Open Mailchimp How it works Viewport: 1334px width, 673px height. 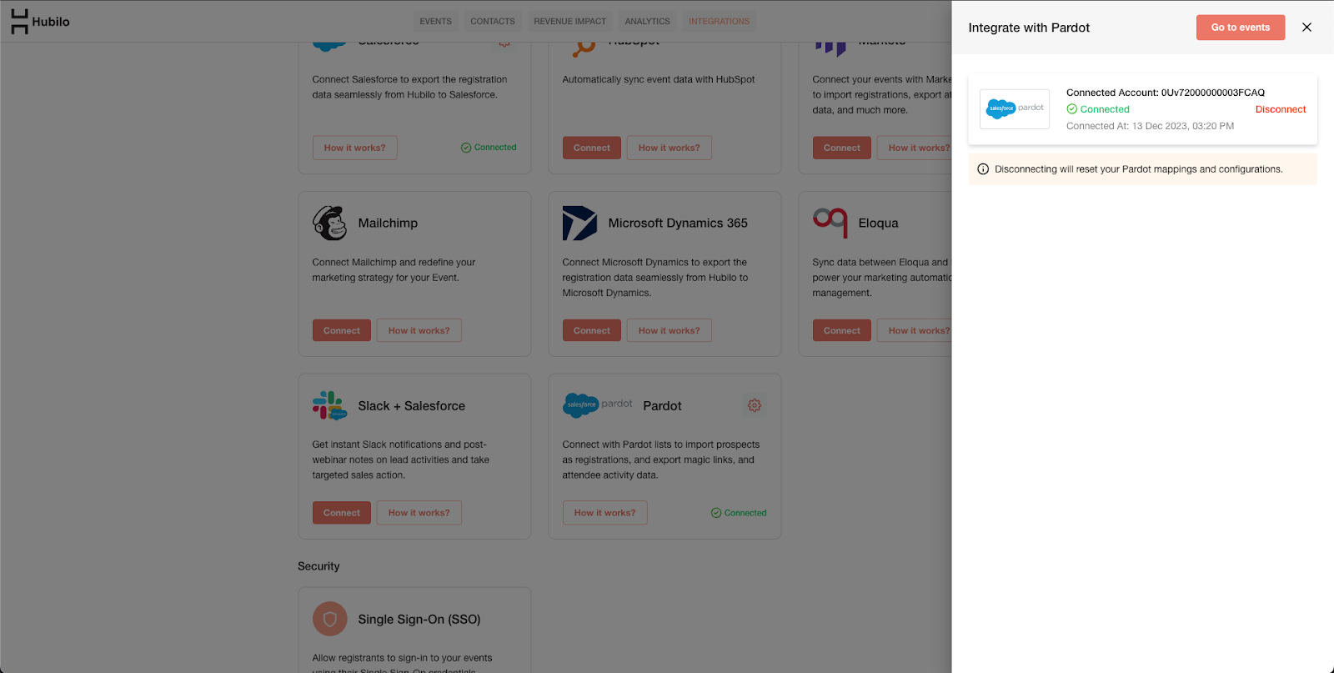(x=419, y=330)
